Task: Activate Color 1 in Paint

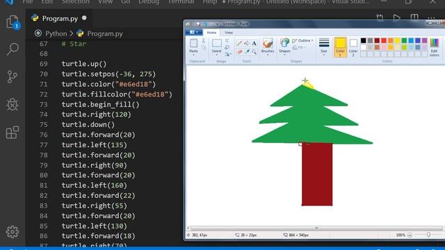Action: point(340,47)
